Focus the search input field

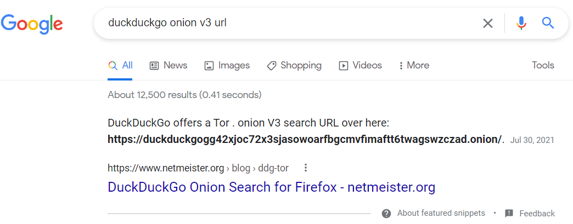tap(285, 23)
